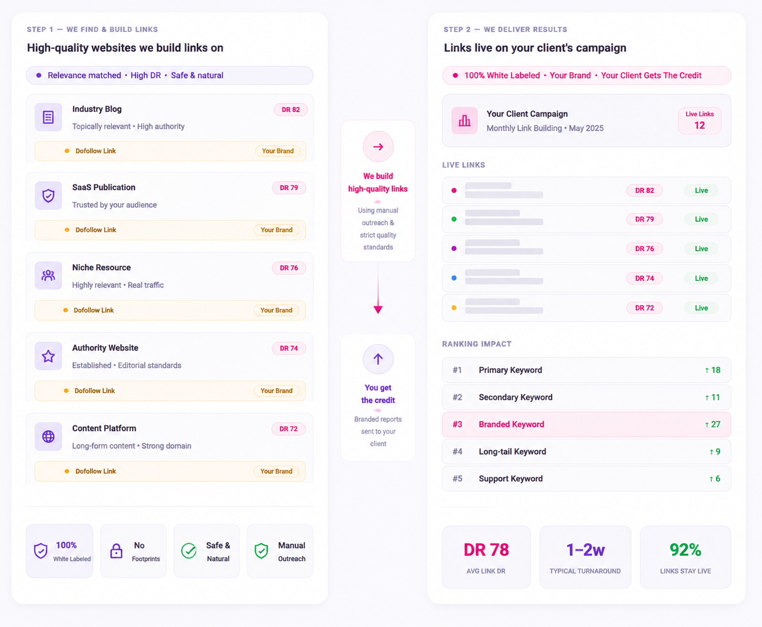Viewport: 762px width, 627px height.
Task: Select the Primary Keyword ranking row
Action: point(586,370)
